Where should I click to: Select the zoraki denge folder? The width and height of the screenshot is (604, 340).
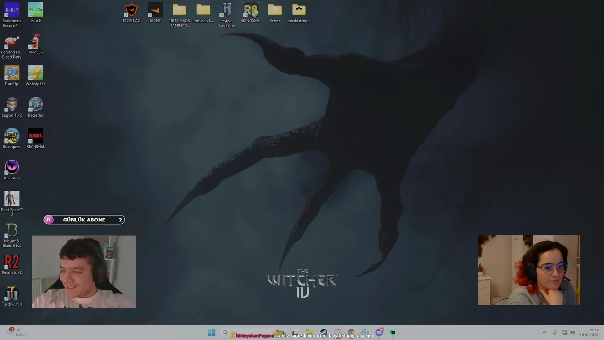[299, 13]
